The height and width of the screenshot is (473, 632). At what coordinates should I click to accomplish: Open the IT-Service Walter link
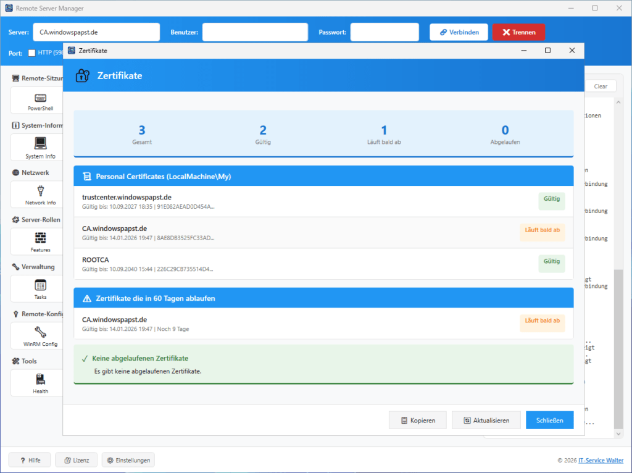click(600, 459)
